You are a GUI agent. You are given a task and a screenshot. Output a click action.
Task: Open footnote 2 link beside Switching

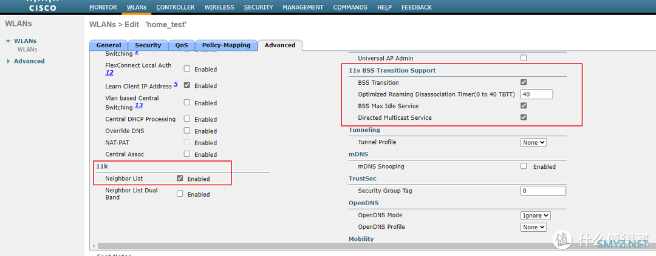click(x=137, y=53)
